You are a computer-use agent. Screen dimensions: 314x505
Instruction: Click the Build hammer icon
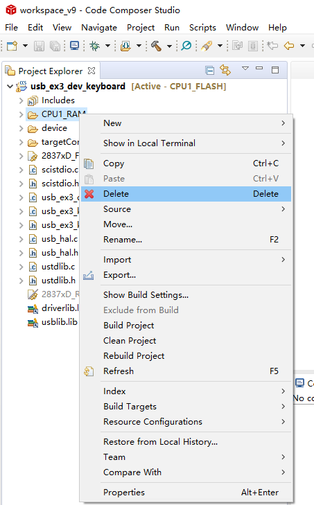pos(157,46)
